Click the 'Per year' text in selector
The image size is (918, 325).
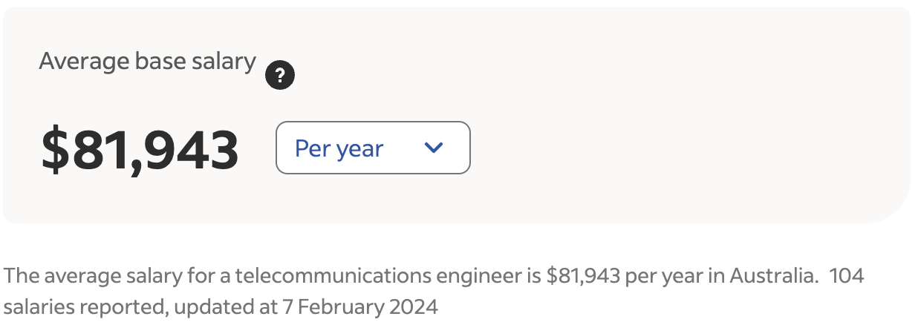pos(339,148)
